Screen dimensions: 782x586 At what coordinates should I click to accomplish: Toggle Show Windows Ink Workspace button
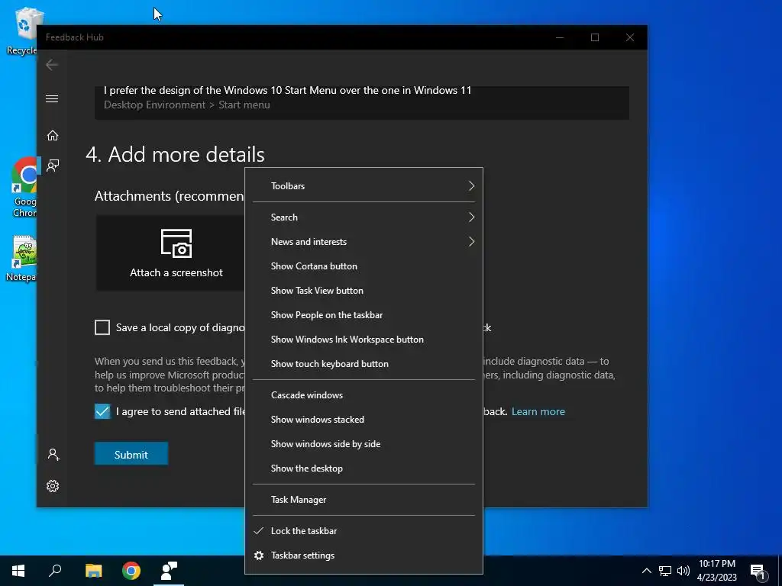[x=364, y=340]
